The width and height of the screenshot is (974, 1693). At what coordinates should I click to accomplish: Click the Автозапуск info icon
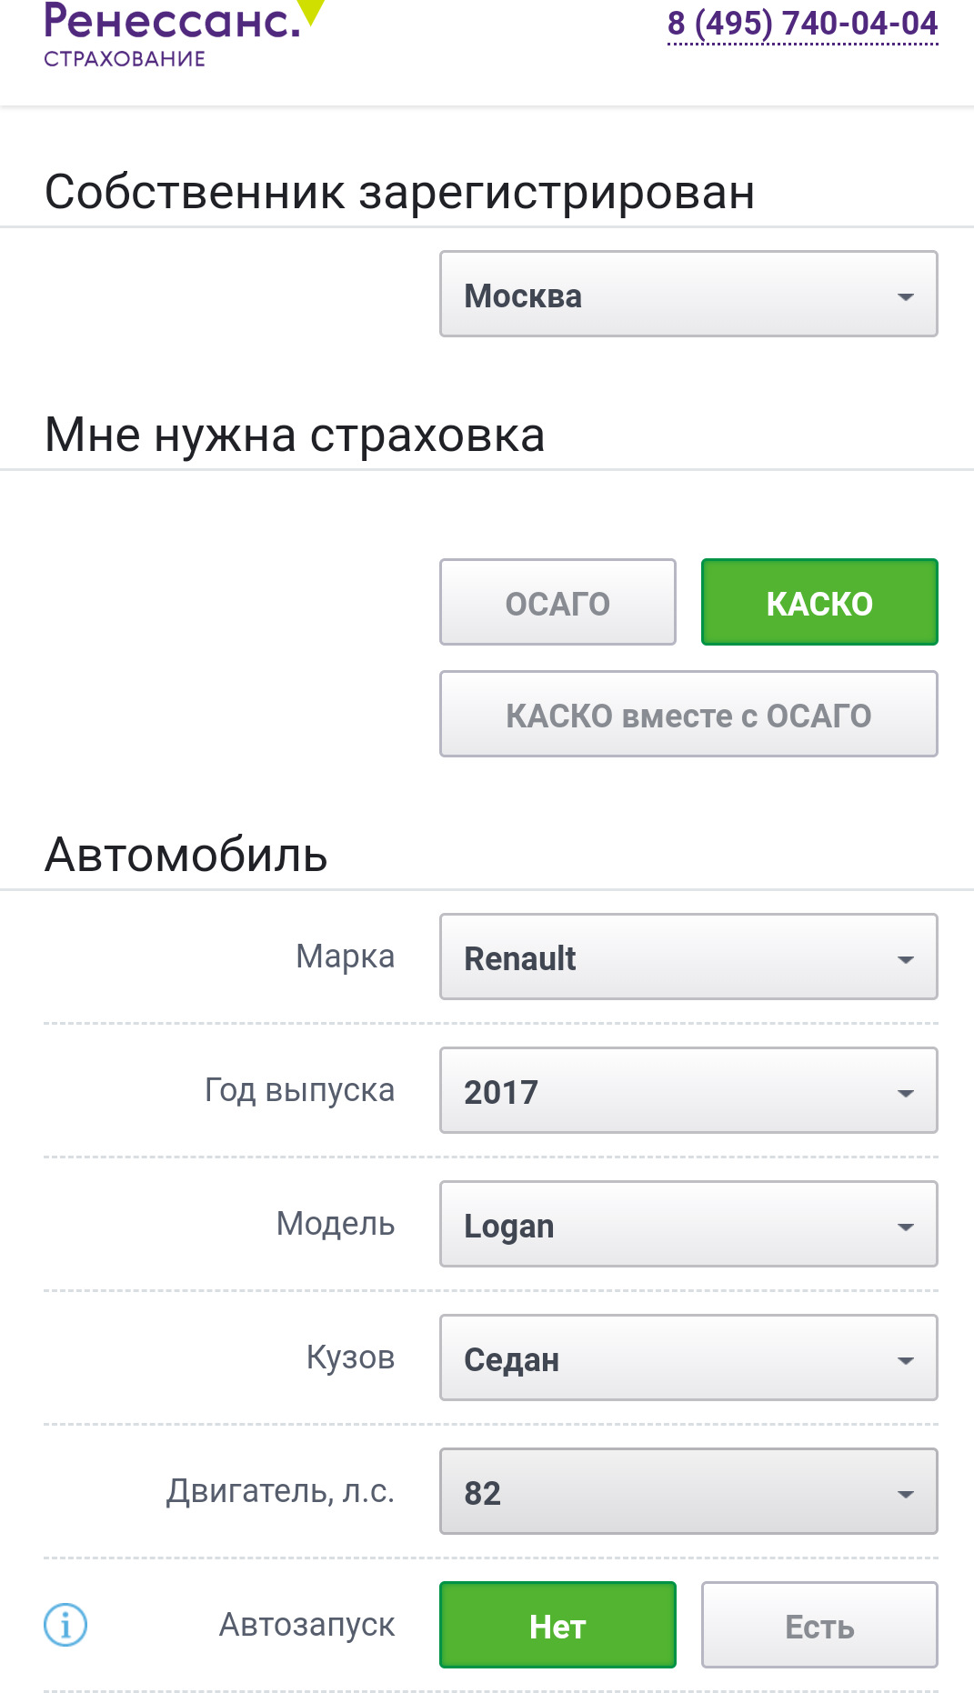(x=65, y=1624)
